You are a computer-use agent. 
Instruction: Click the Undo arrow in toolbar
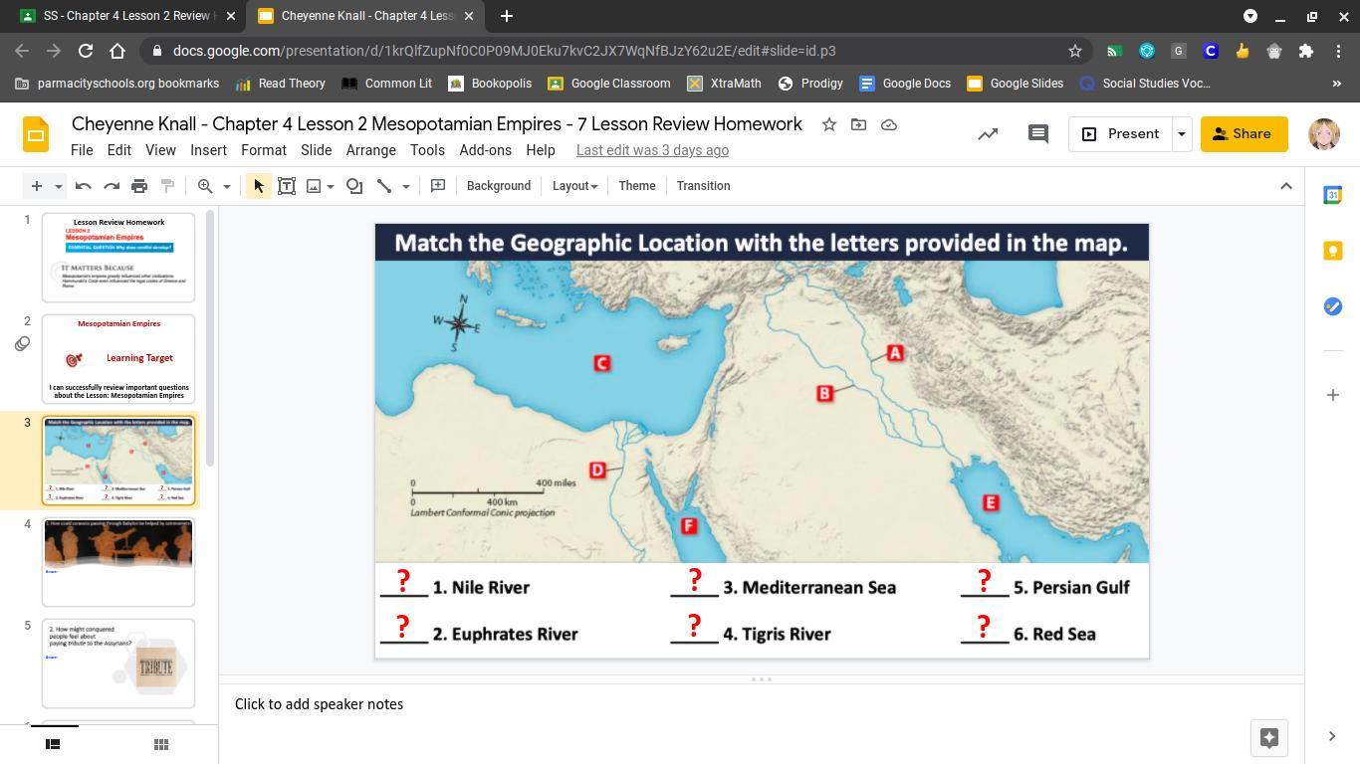point(84,186)
